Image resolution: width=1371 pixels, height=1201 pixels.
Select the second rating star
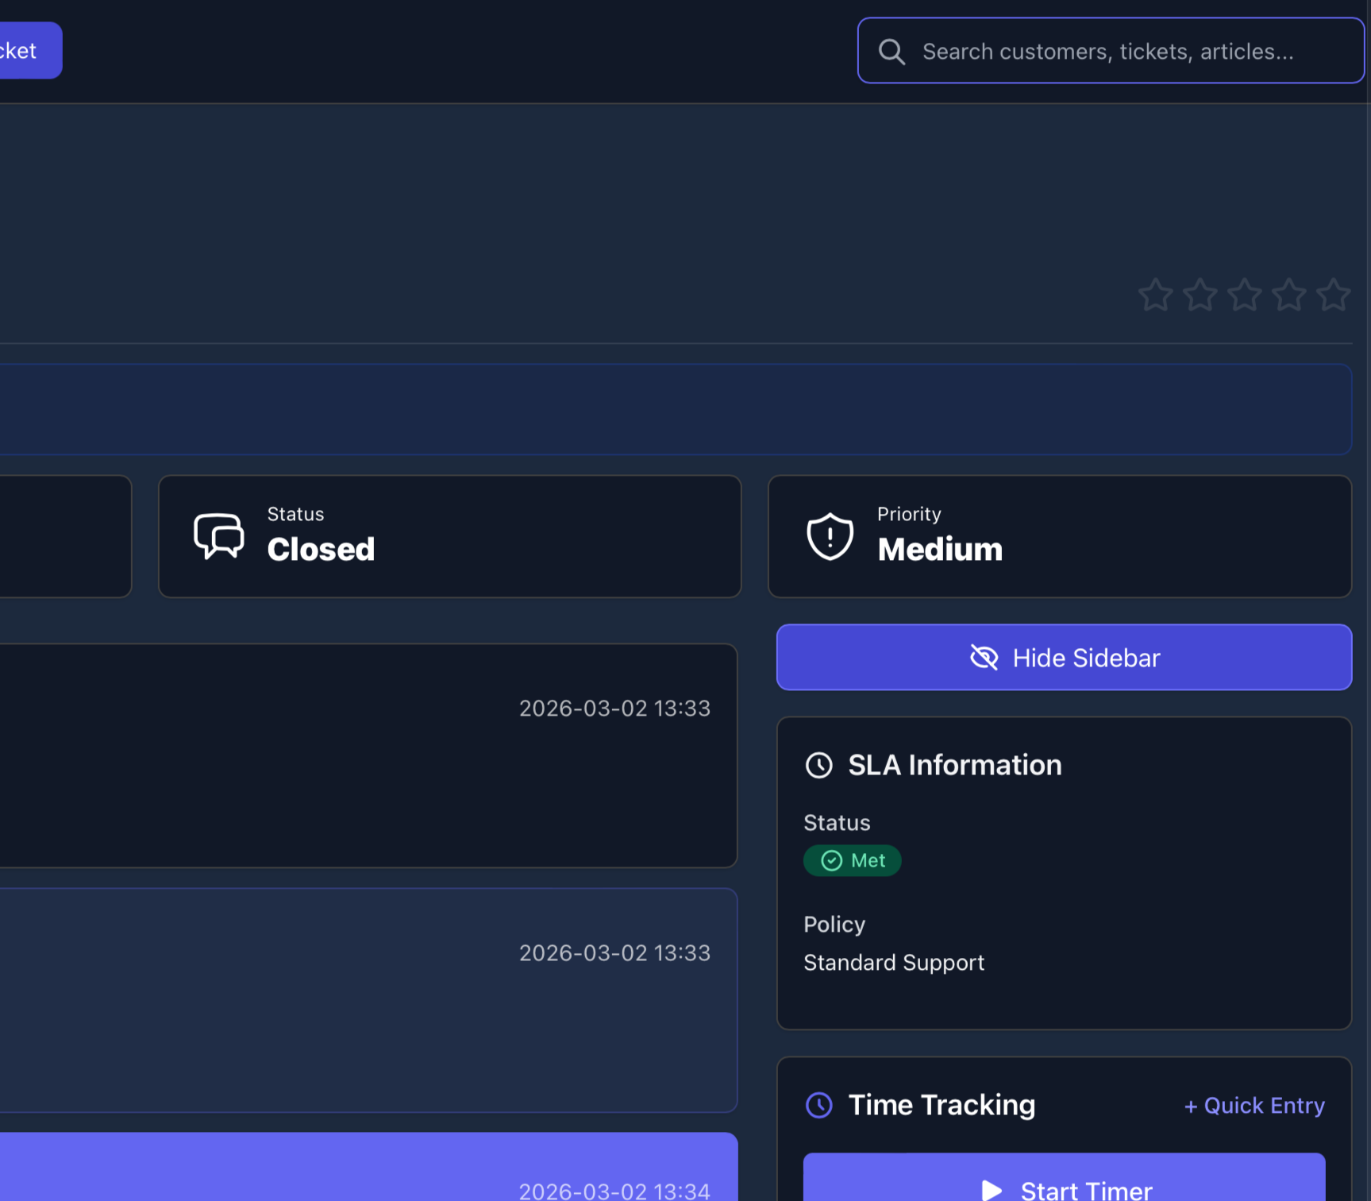point(1200,295)
